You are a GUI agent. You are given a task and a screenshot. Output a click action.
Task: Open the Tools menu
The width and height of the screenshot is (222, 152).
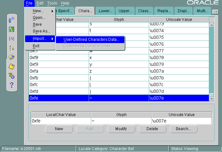[x=52, y=3]
